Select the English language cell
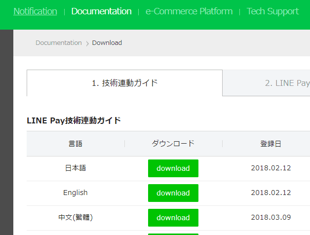Screen dimensions: 310x235 click(76, 193)
